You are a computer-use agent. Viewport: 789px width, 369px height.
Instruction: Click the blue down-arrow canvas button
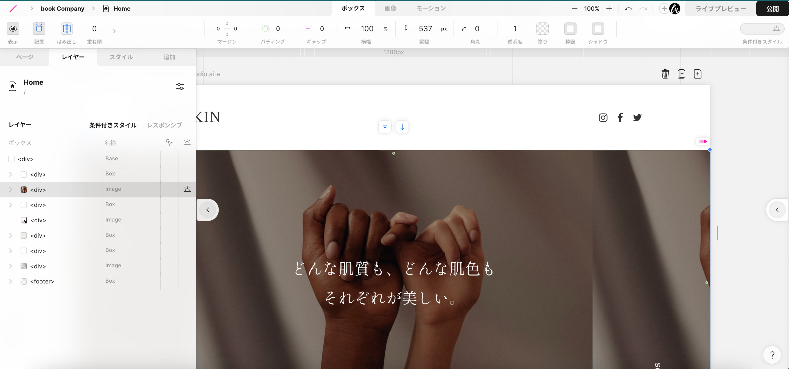(402, 127)
